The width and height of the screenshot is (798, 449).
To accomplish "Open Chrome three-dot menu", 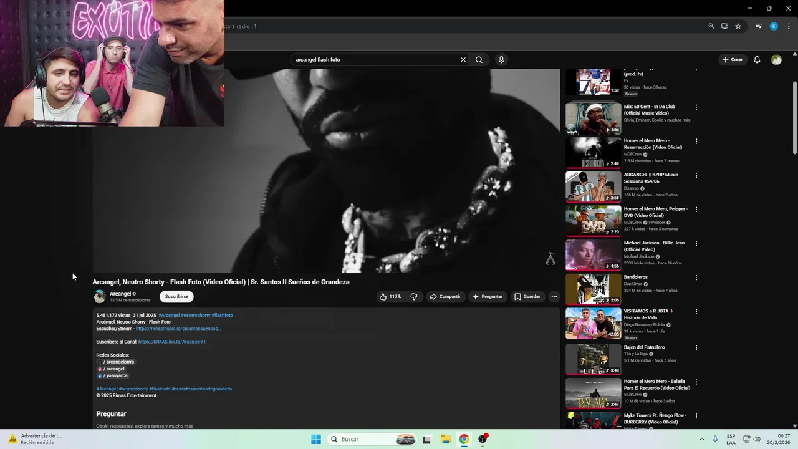I will point(789,26).
